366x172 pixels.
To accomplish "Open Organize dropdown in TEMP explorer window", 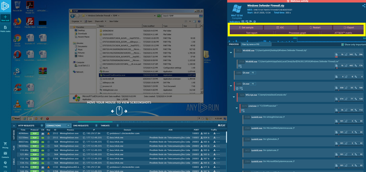I will (76, 21).
